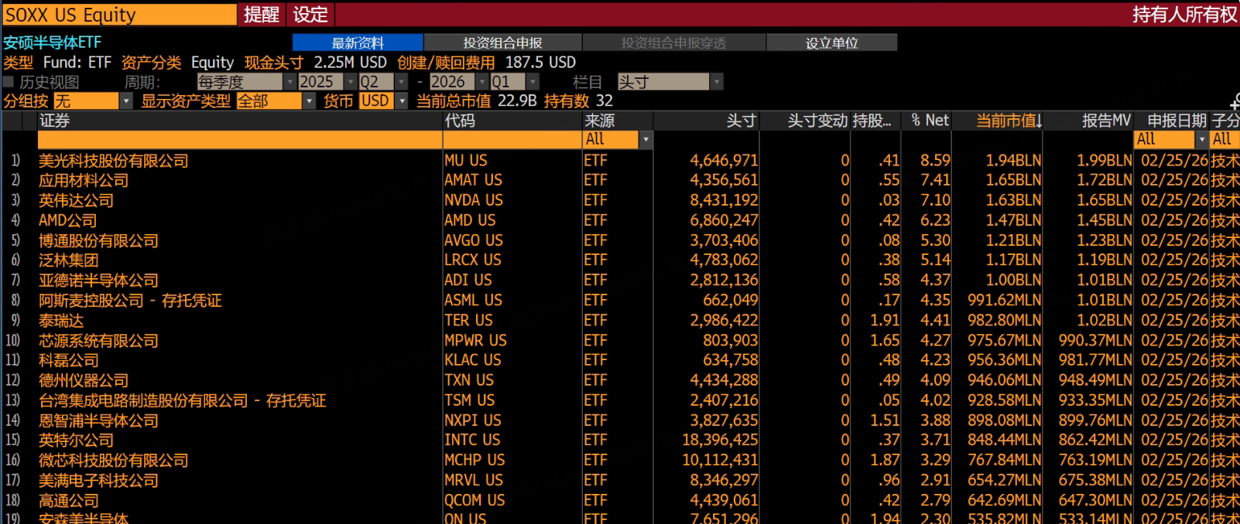Click ticker INTC US

472,441
